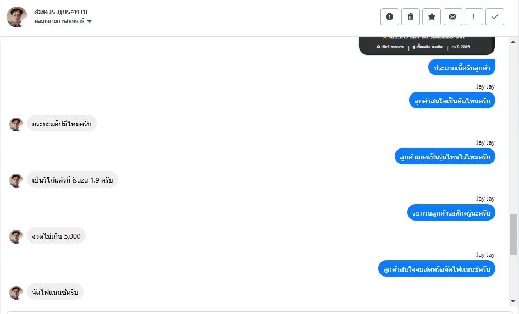Click the 'รบกวนลูกค้ารอสักครู่นะครับ' sent bubble

click(453, 213)
